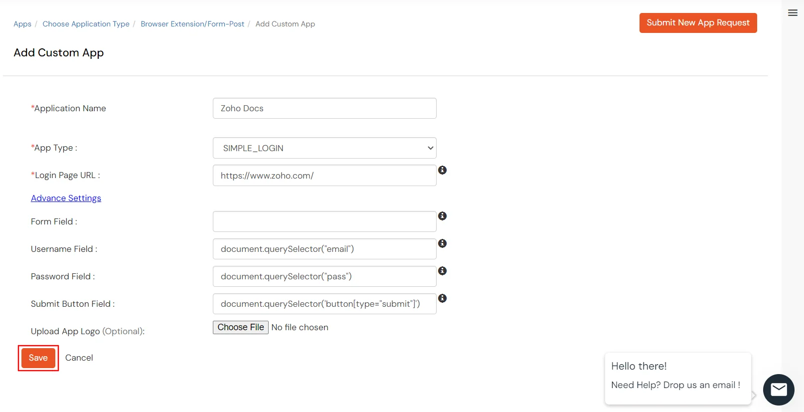804x412 pixels.
Task: Open Advance Settings link
Action: coord(66,198)
